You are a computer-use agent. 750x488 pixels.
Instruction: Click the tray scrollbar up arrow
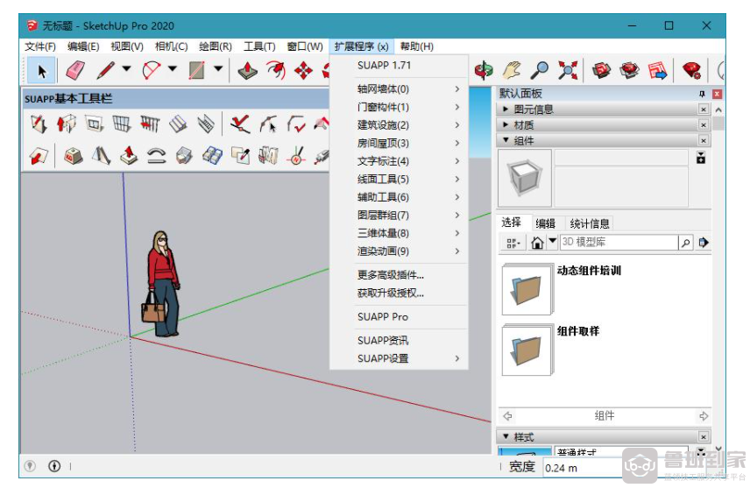pos(718,110)
